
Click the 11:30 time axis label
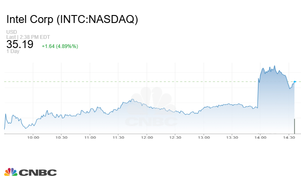pyautogui.click(x=118, y=137)
